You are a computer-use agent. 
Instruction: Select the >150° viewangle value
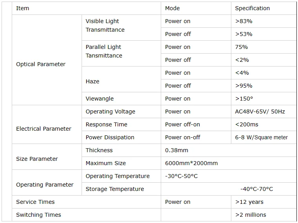[x=244, y=99]
